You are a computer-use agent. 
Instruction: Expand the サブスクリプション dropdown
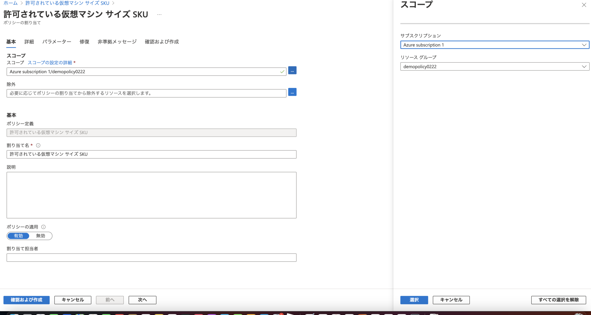click(495, 45)
